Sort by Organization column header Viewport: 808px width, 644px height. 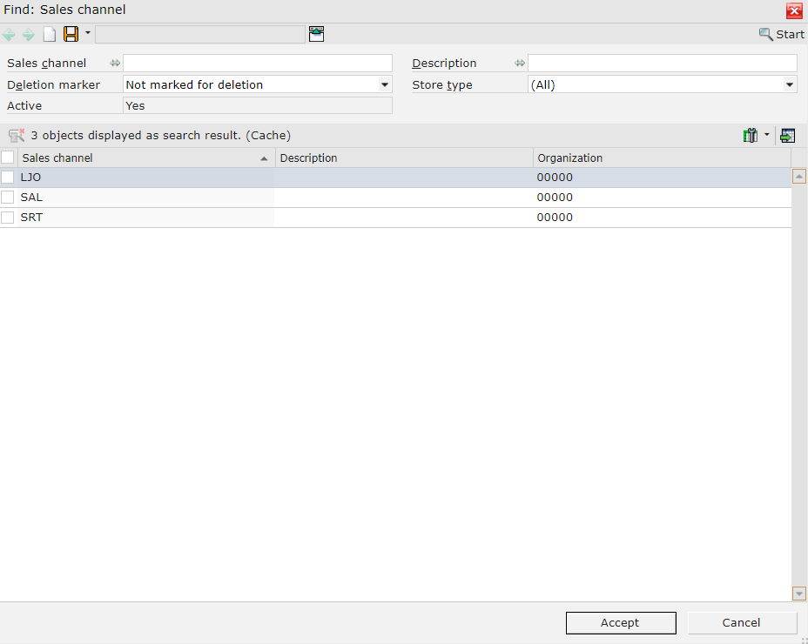pyautogui.click(x=662, y=158)
